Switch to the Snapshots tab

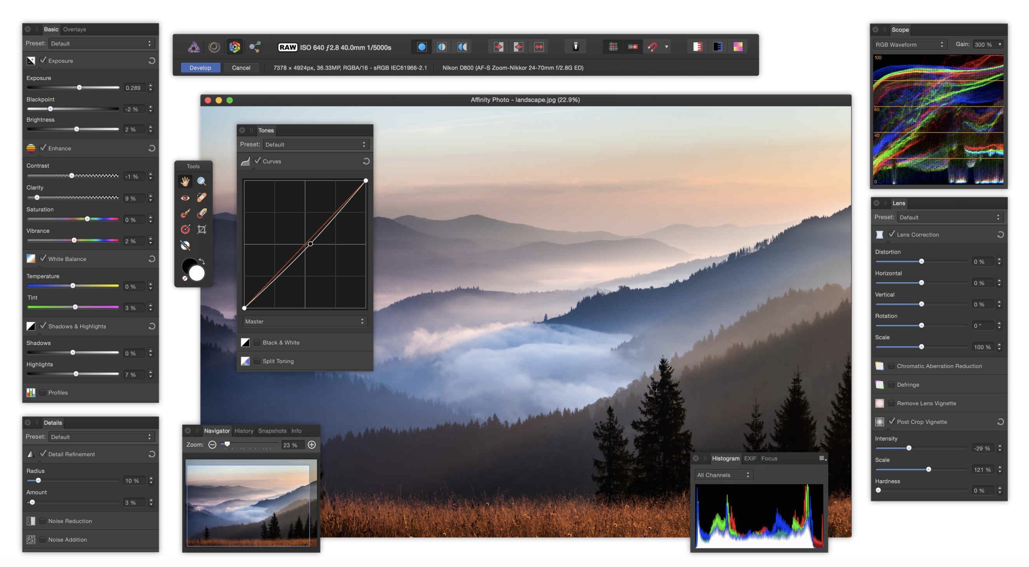click(272, 431)
